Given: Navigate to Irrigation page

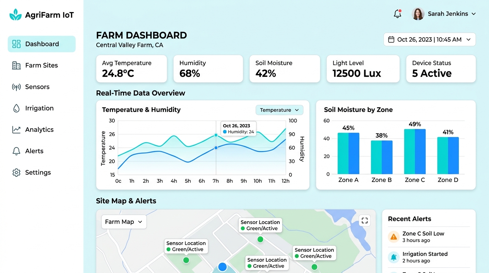Looking at the screenshot, I should [x=42, y=108].
